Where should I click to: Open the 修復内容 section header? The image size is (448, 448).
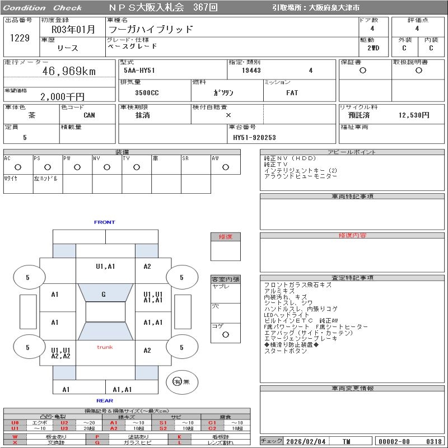point(352,236)
